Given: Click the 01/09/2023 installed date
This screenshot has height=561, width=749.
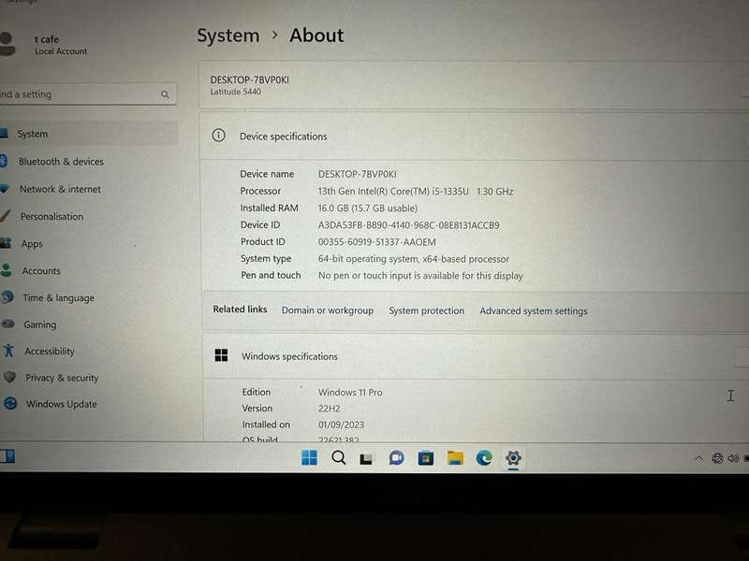Looking at the screenshot, I should pyautogui.click(x=341, y=424).
